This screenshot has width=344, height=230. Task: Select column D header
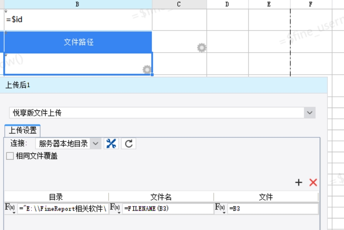[x=227, y=4]
